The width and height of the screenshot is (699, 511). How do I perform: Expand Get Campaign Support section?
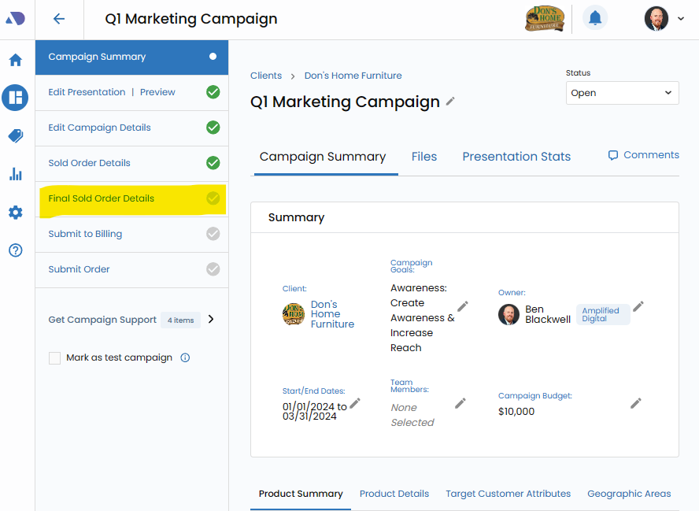(x=210, y=320)
